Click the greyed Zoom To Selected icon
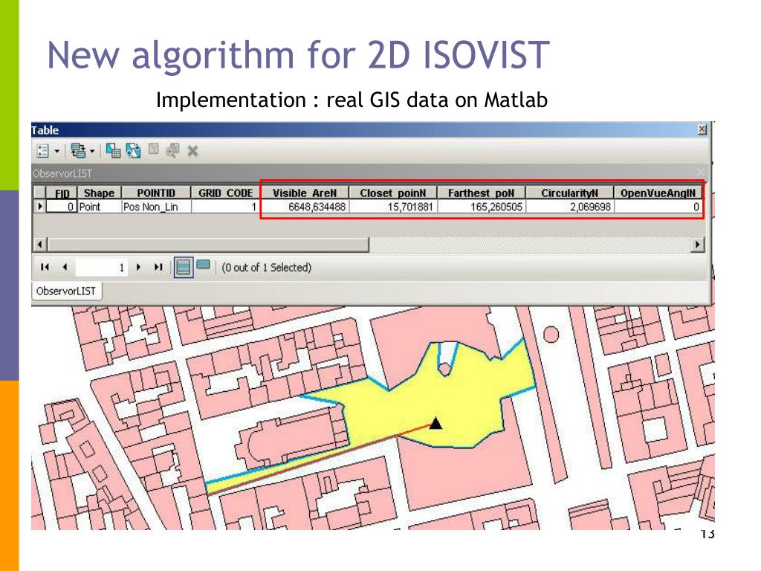 tap(172, 150)
